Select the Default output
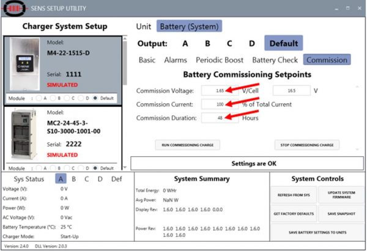 coord(284,43)
